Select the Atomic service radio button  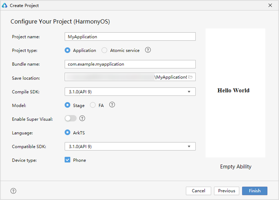[104, 50]
